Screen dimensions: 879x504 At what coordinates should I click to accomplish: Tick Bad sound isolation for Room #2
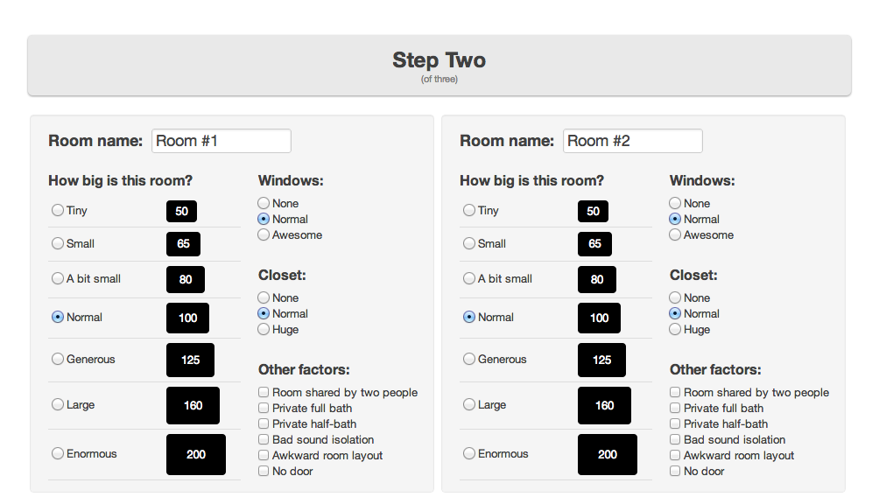pyautogui.click(x=676, y=440)
